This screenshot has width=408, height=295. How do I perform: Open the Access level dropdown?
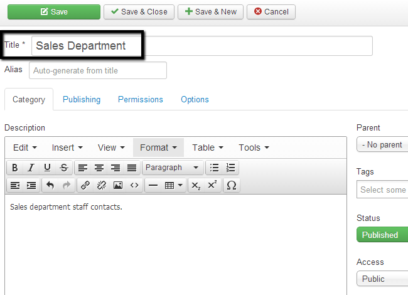click(x=382, y=279)
